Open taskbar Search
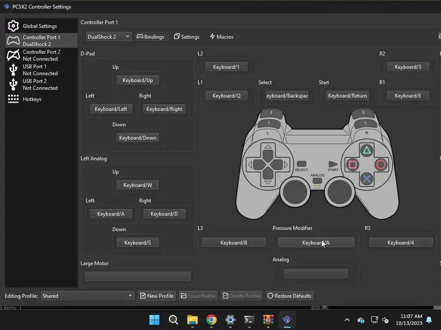The height and width of the screenshot is (330, 441). pos(173,320)
